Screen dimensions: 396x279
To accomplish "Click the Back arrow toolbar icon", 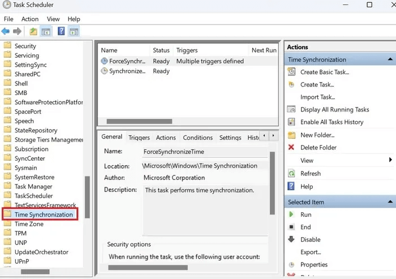I will 6,32.
